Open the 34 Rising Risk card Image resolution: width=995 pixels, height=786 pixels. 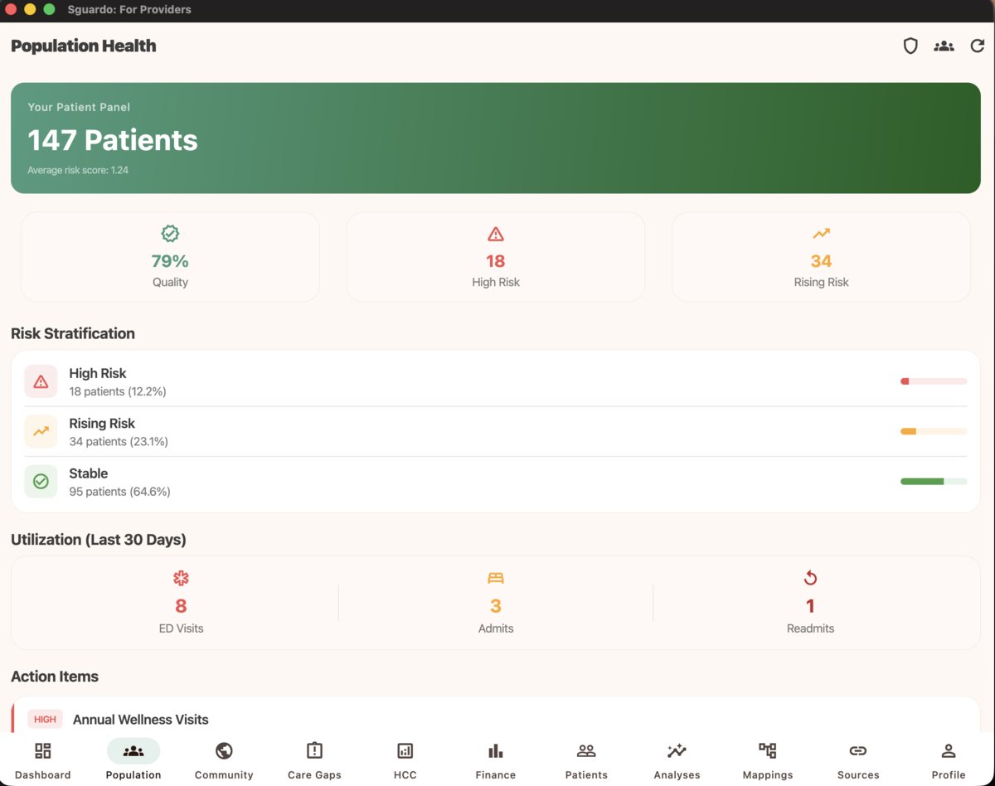click(x=820, y=256)
